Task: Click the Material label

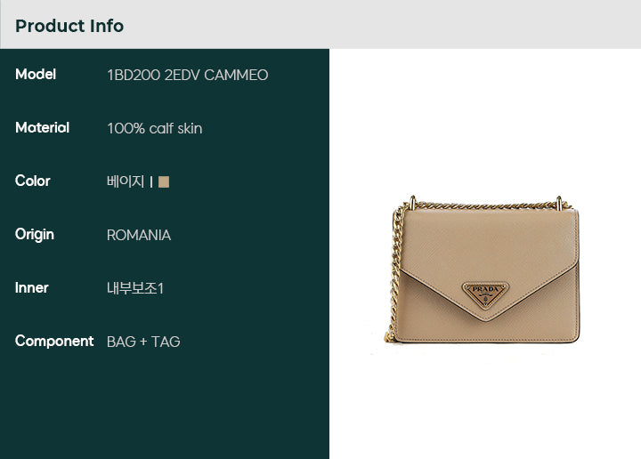Action: click(x=42, y=128)
